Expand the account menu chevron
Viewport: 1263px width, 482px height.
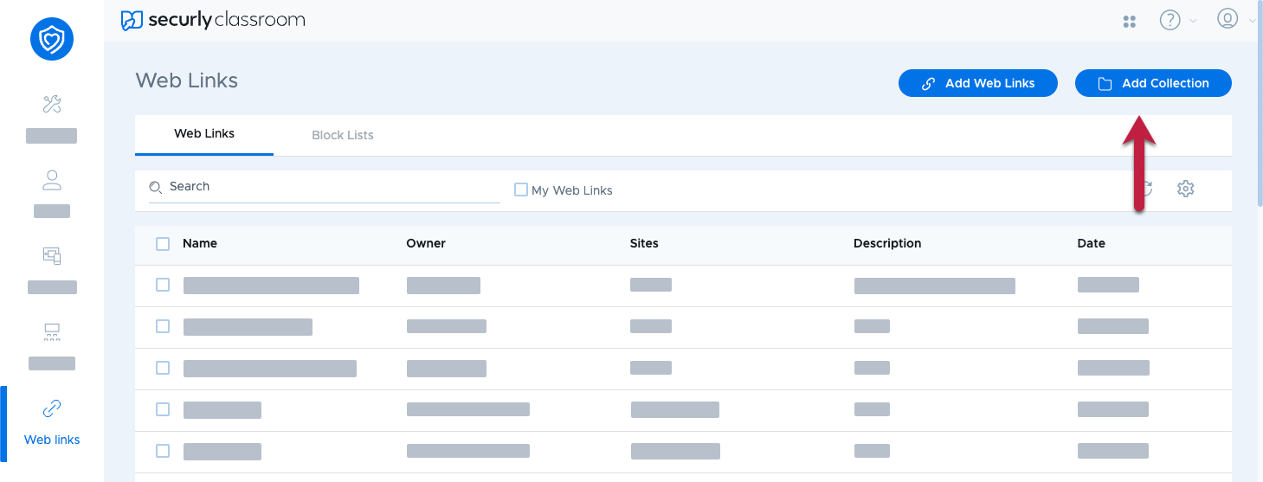point(1252,21)
